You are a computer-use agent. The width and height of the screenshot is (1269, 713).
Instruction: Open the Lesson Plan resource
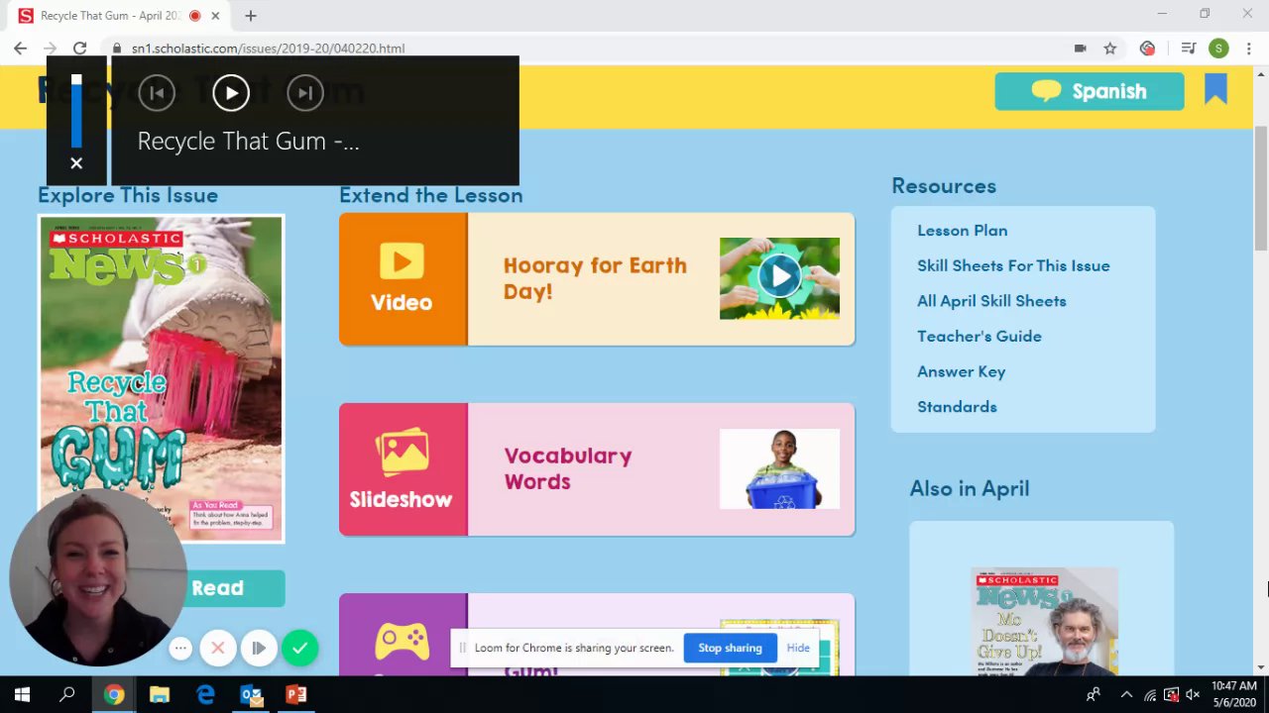coord(963,230)
